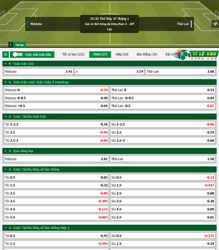Viewport: 219px width, 250px height.
Task: Choose first-half Tài 1.5 at -0.495
Action: coord(56,243)
